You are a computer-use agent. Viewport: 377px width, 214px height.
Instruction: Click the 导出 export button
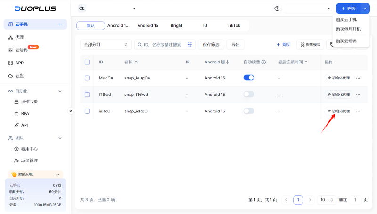pos(236,45)
